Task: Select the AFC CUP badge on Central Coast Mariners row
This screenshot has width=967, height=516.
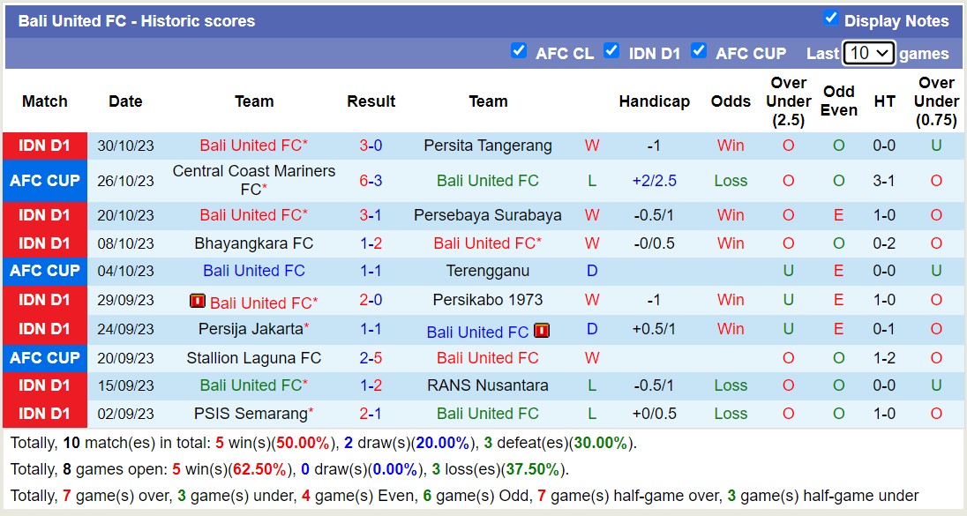Action: point(44,182)
